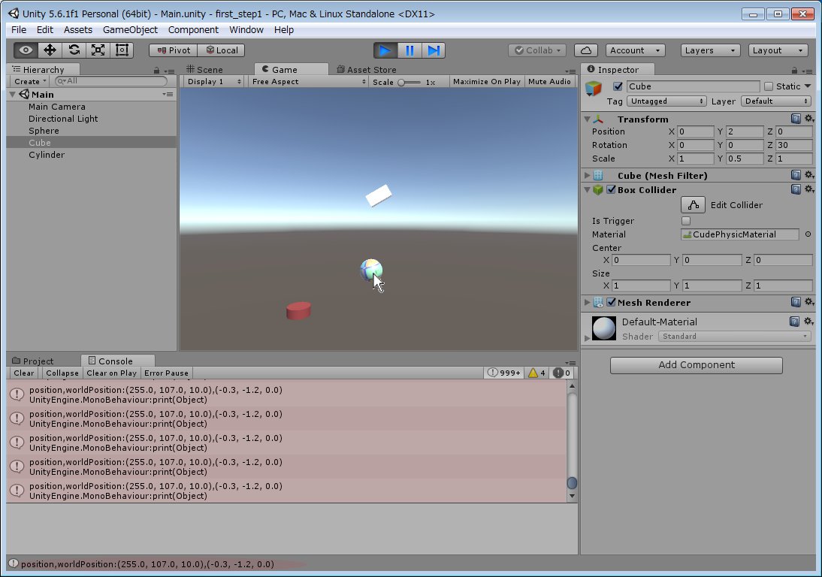Clear the console log
This screenshot has width=822, height=577.
pyautogui.click(x=24, y=373)
